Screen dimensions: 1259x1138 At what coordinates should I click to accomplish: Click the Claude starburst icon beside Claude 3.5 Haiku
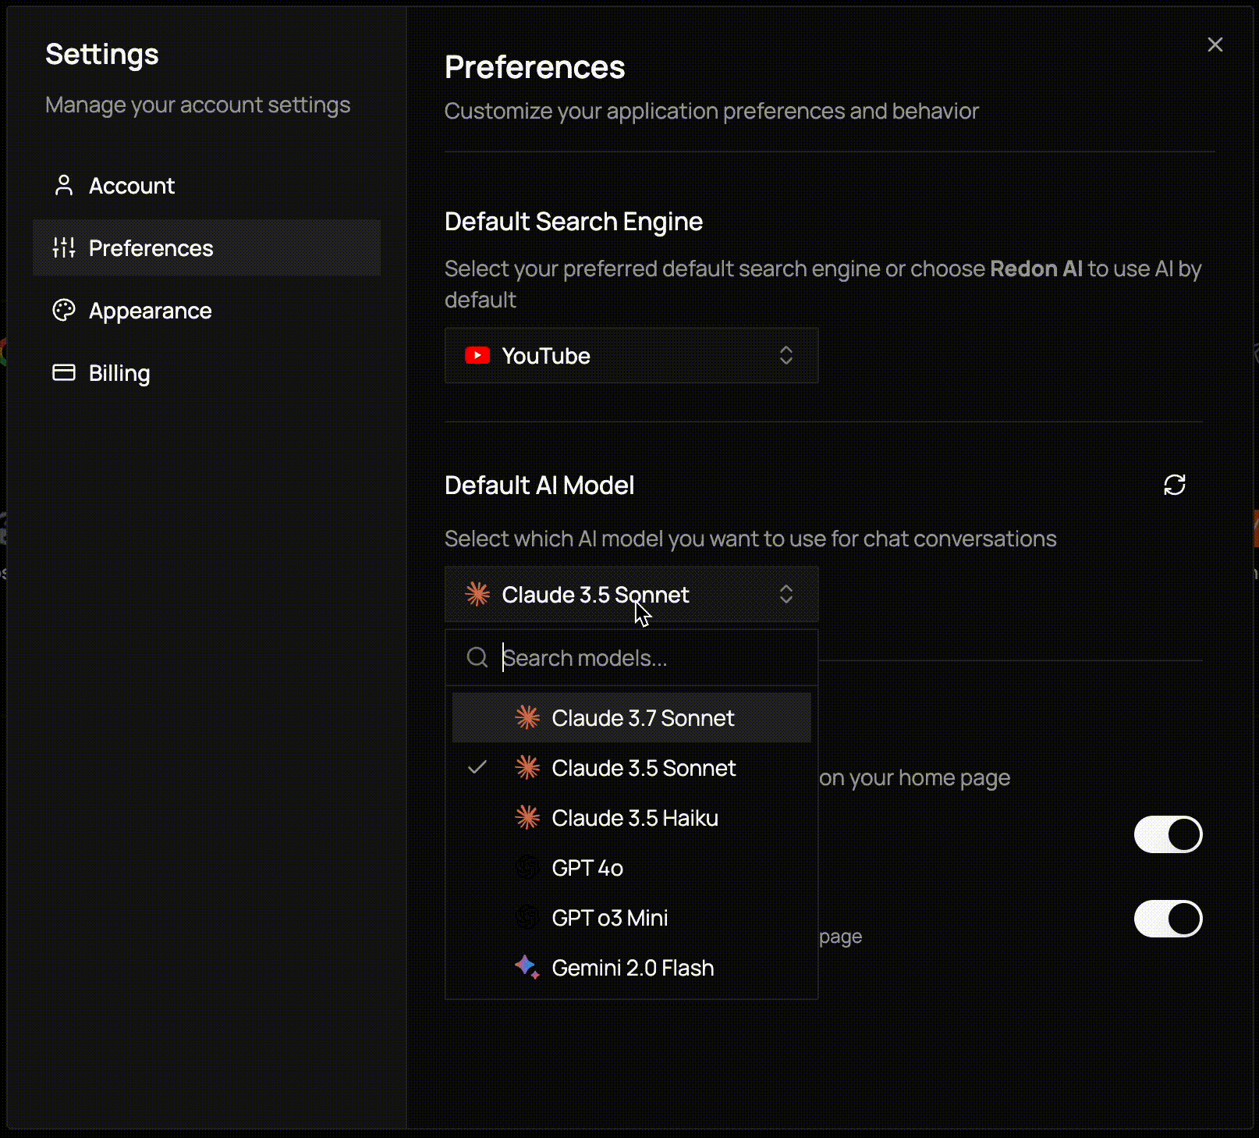point(528,817)
